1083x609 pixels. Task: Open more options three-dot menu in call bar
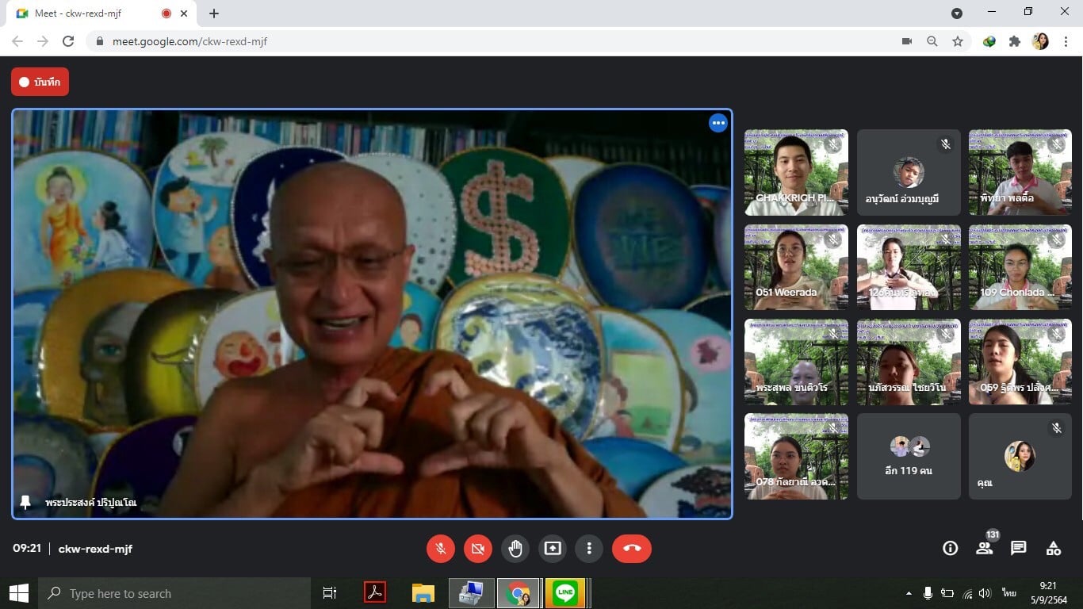coord(589,548)
